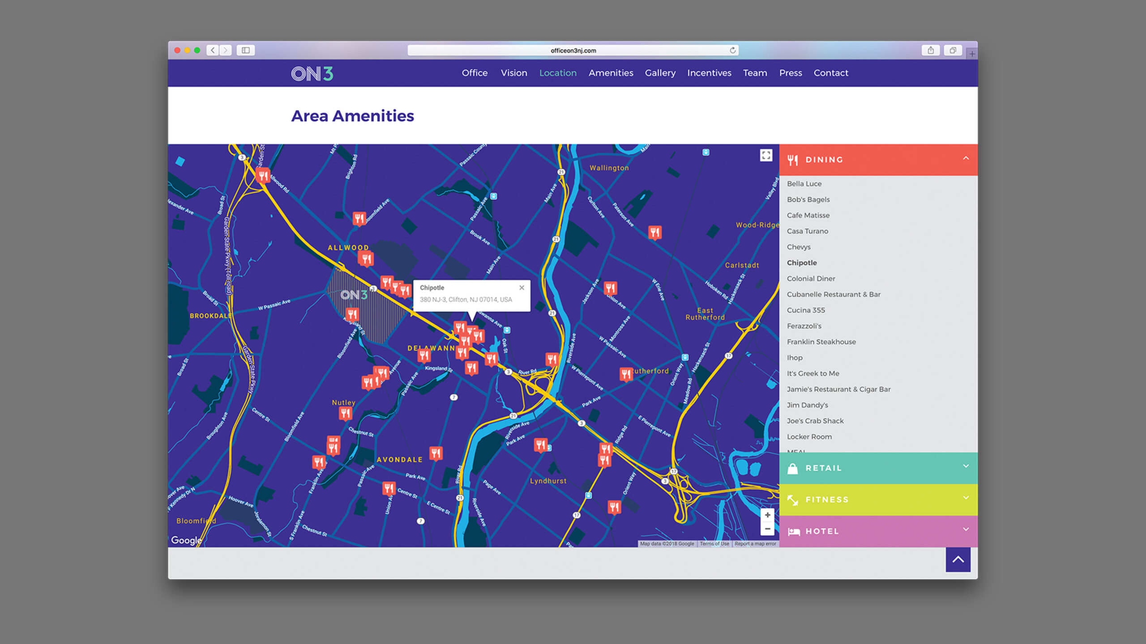Screen dimensions: 1146x644
Task: Expand the Hotel category panel
Action: coord(966,530)
